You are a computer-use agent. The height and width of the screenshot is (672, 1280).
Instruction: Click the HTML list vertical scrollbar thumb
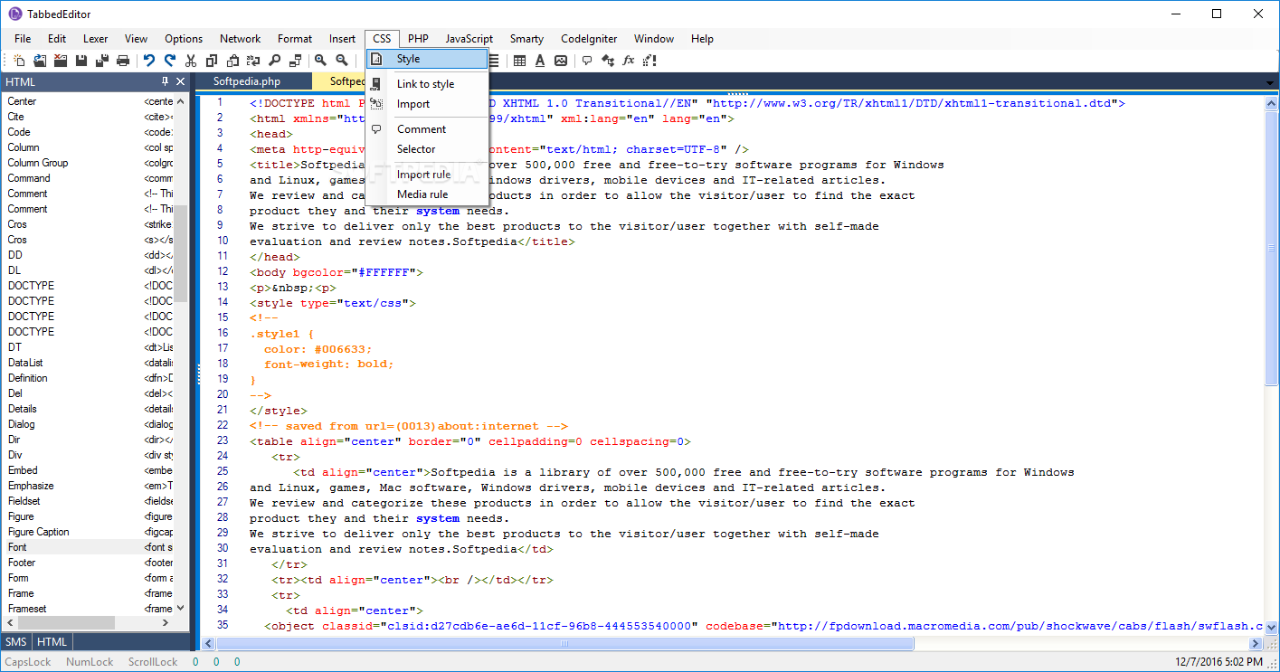pyautogui.click(x=181, y=253)
